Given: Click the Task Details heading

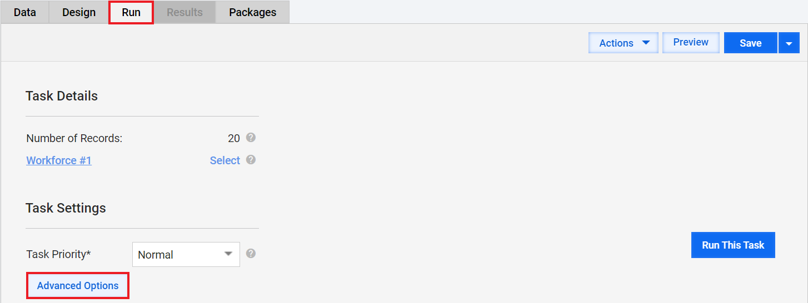Looking at the screenshot, I should point(62,96).
